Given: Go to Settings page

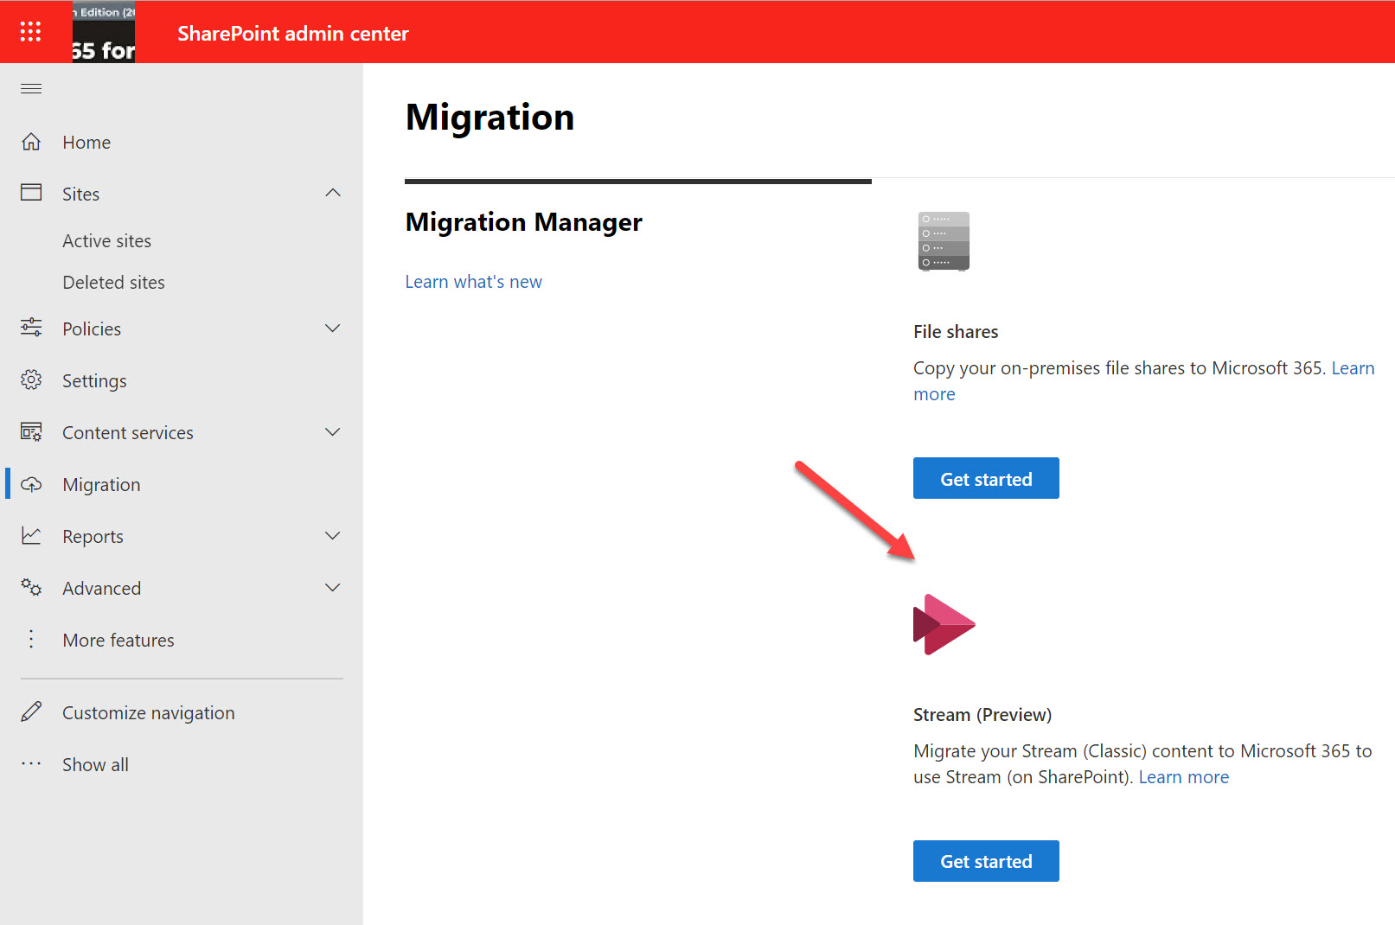Looking at the screenshot, I should click(94, 381).
